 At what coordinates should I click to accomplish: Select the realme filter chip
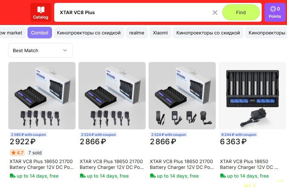pos(137,33)
